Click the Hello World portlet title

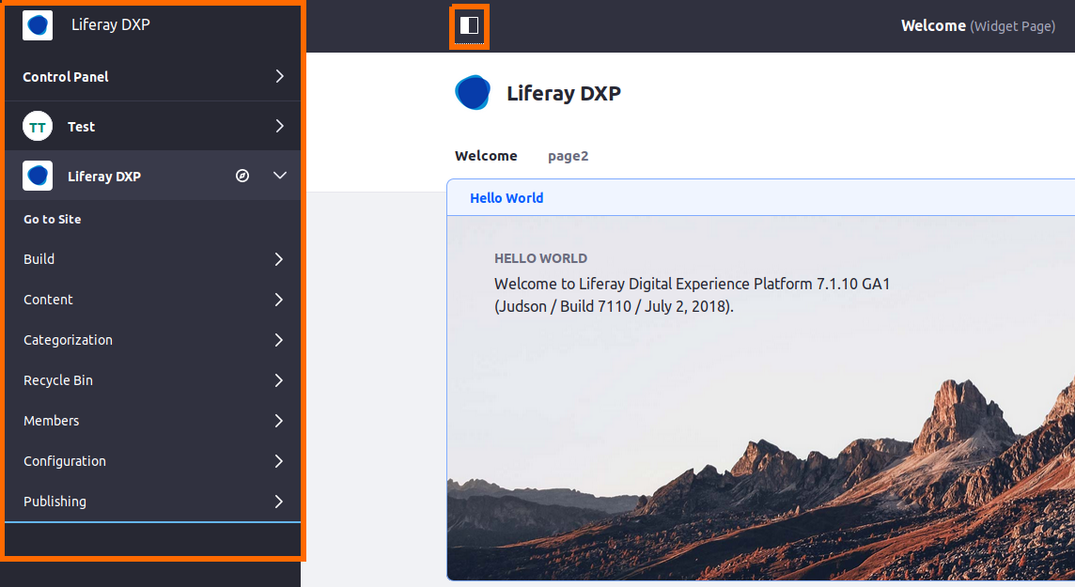coord(506,198)
